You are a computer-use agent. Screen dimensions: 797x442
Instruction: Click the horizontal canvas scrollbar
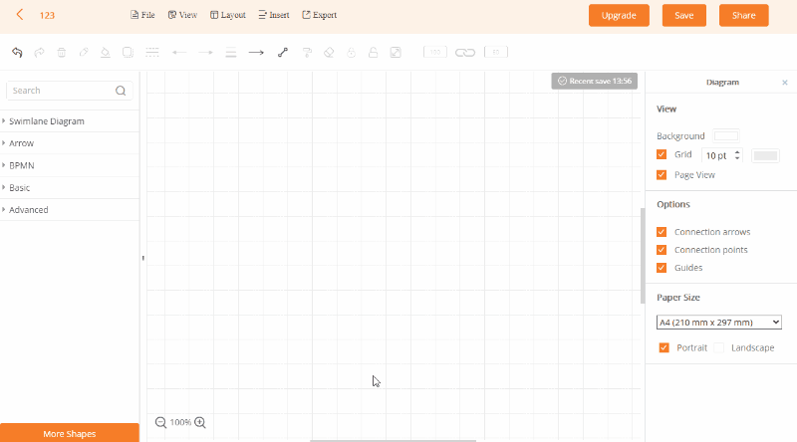tap(393, 440)
